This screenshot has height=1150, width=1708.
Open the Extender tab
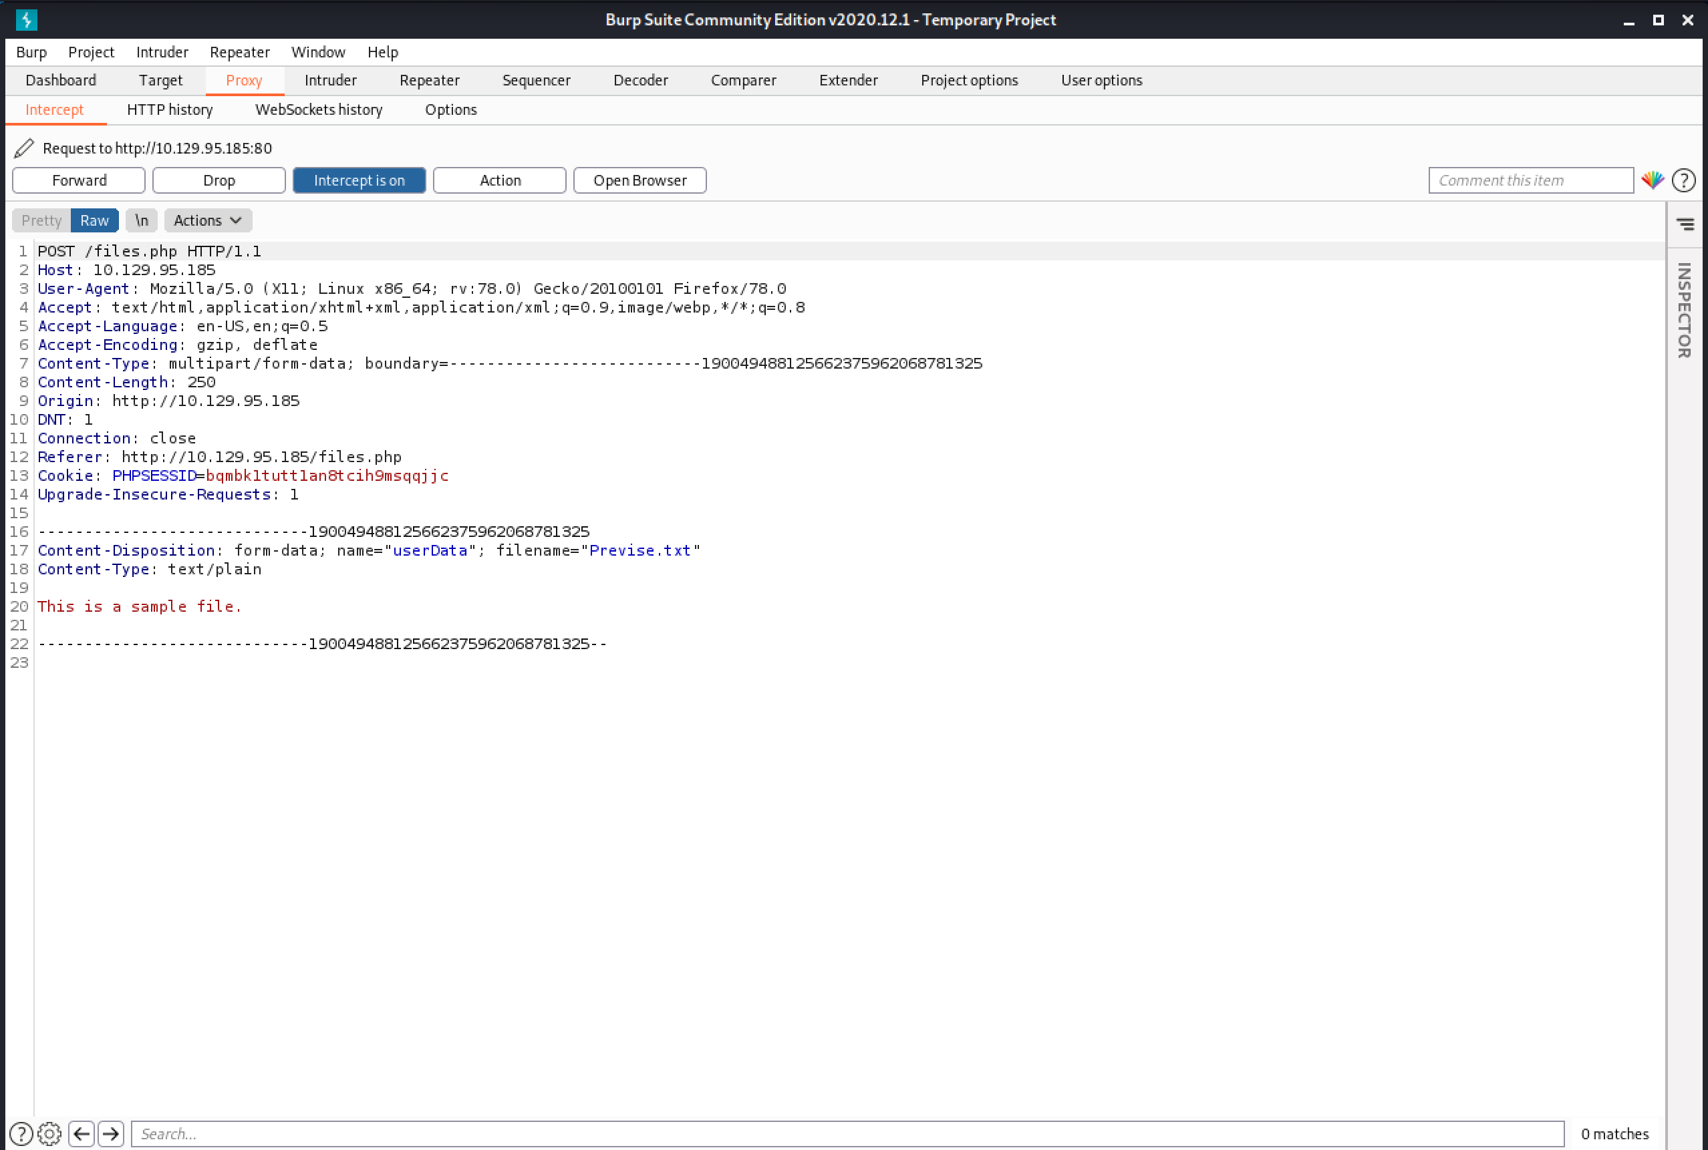849,80
